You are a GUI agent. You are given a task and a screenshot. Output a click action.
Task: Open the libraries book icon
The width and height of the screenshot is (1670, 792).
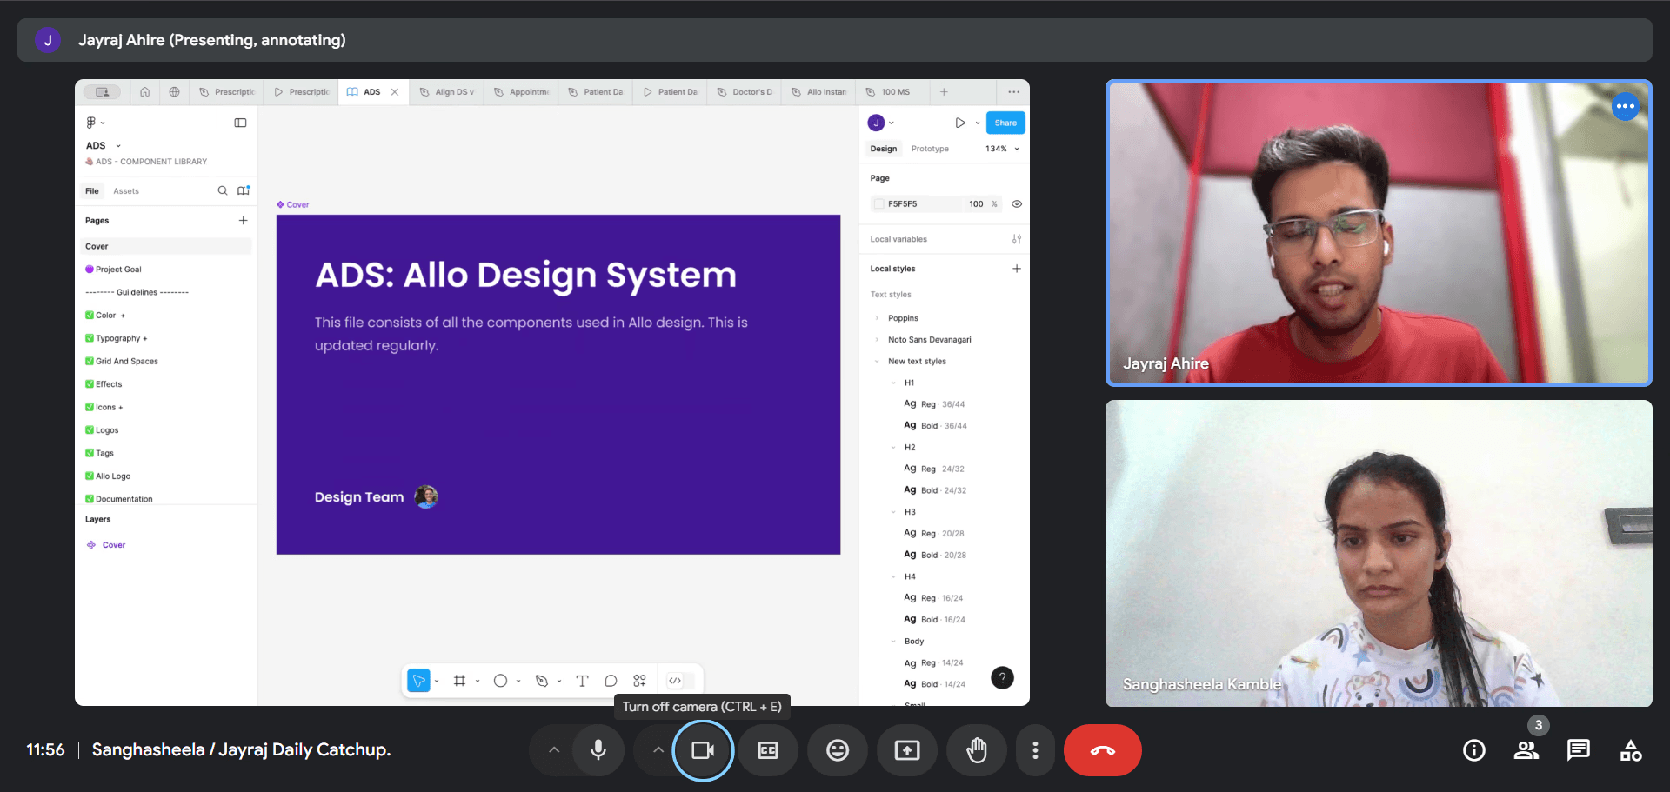(244, 191)
